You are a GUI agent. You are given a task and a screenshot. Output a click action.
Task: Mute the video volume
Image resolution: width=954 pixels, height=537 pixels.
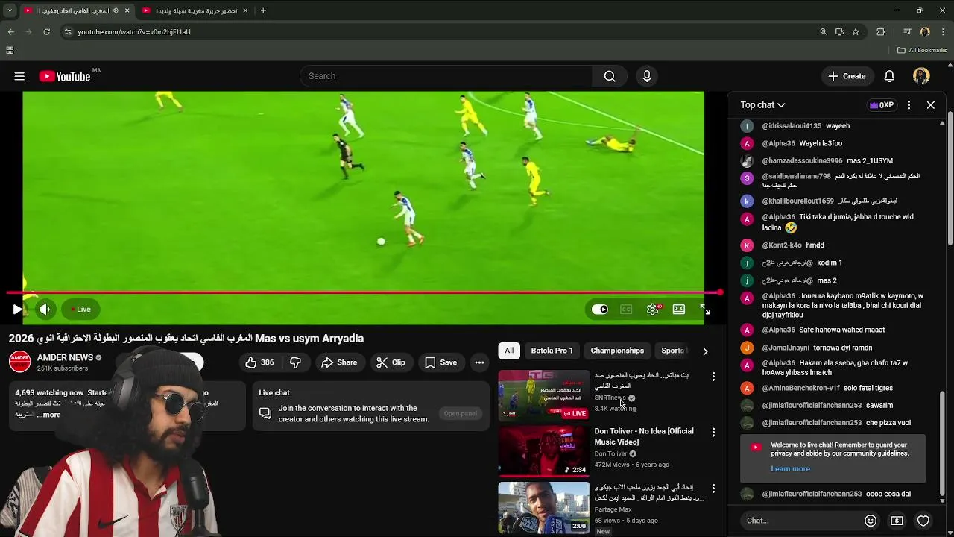pos(45,310)
